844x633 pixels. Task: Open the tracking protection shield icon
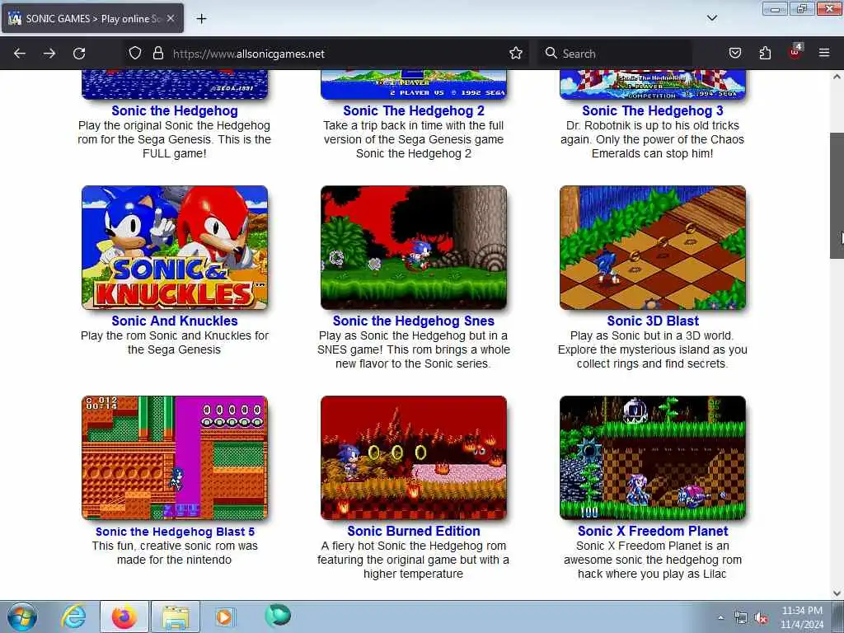(x=135, y=54)
